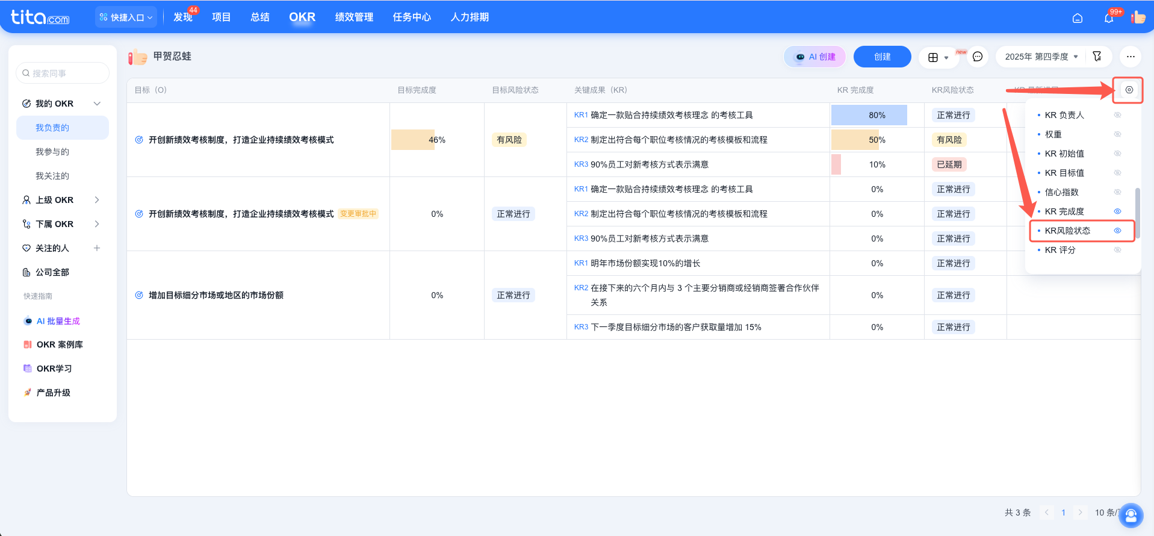
Task: Go to previous page arrow
Action: (1047, 513)
